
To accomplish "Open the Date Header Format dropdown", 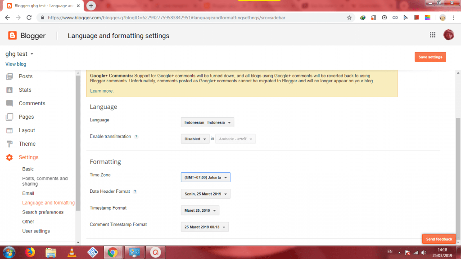I will pyautogui.click(x=205, y=194).
